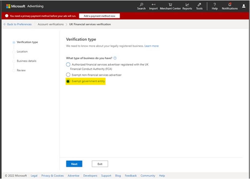Open the Tools wrench icon
Screen dimensions: 250x179
[199, 5]
